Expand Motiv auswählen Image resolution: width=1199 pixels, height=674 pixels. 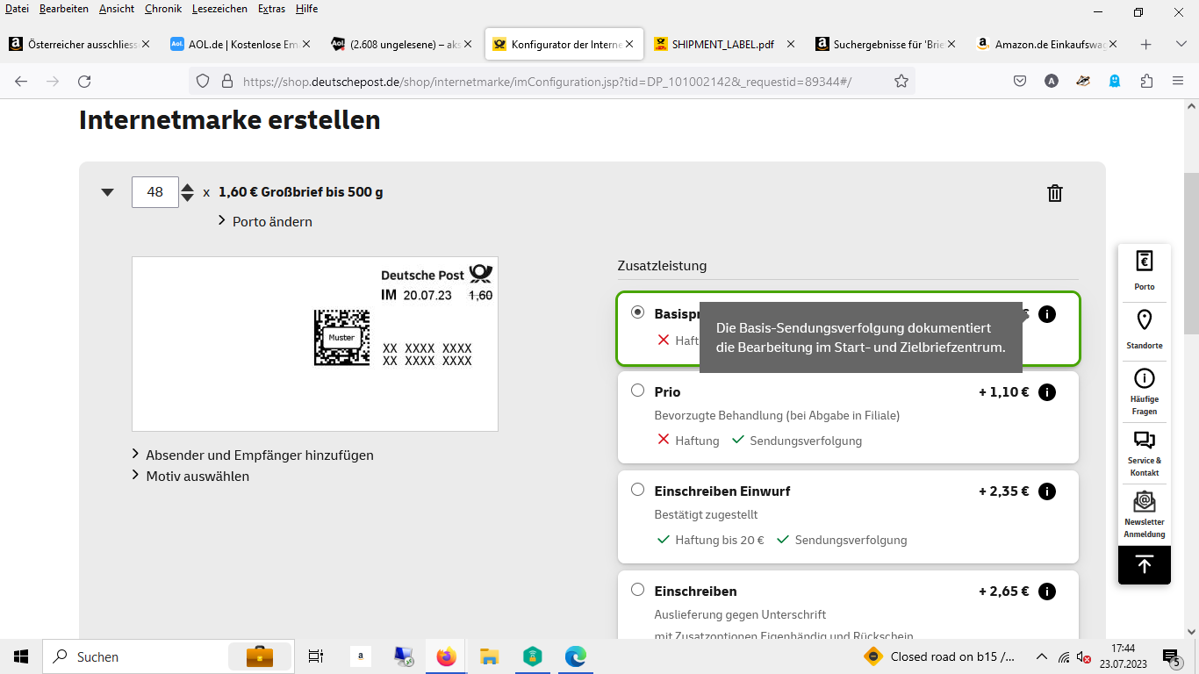pyautogui.click(x=190, y=476)
